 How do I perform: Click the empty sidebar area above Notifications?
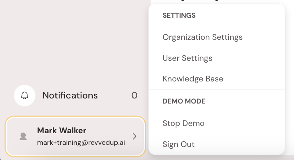coord(72,43)
